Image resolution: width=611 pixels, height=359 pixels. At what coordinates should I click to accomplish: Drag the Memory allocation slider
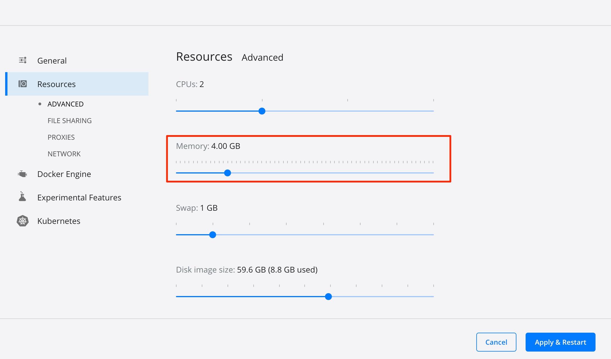coord(227,173)
